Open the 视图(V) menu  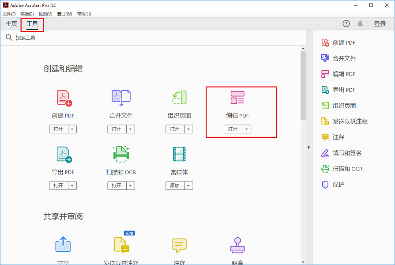point(45,14)
